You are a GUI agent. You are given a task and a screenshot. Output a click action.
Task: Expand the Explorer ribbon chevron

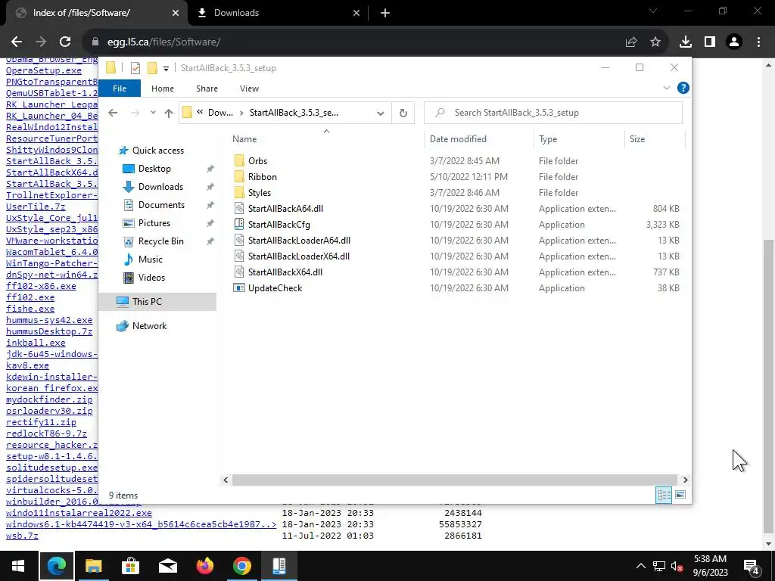[x=666, y=88]
